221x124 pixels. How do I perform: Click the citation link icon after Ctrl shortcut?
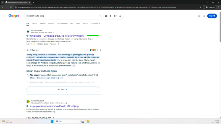coord(62,78)
